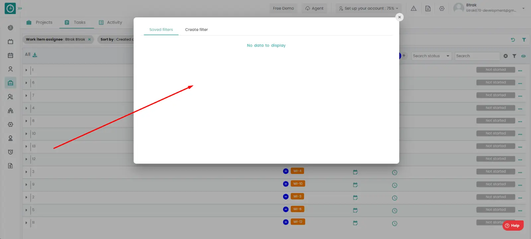Image resolution: width=531 pixels, height=239 pixels.
Task: Open the Activity tab
Action: coord(111,23)
